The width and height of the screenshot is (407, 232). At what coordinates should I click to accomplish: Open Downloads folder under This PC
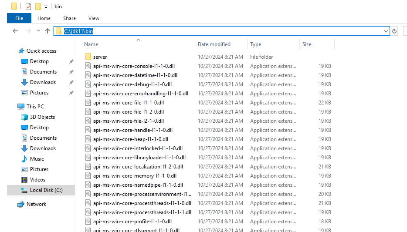[43, 148]
